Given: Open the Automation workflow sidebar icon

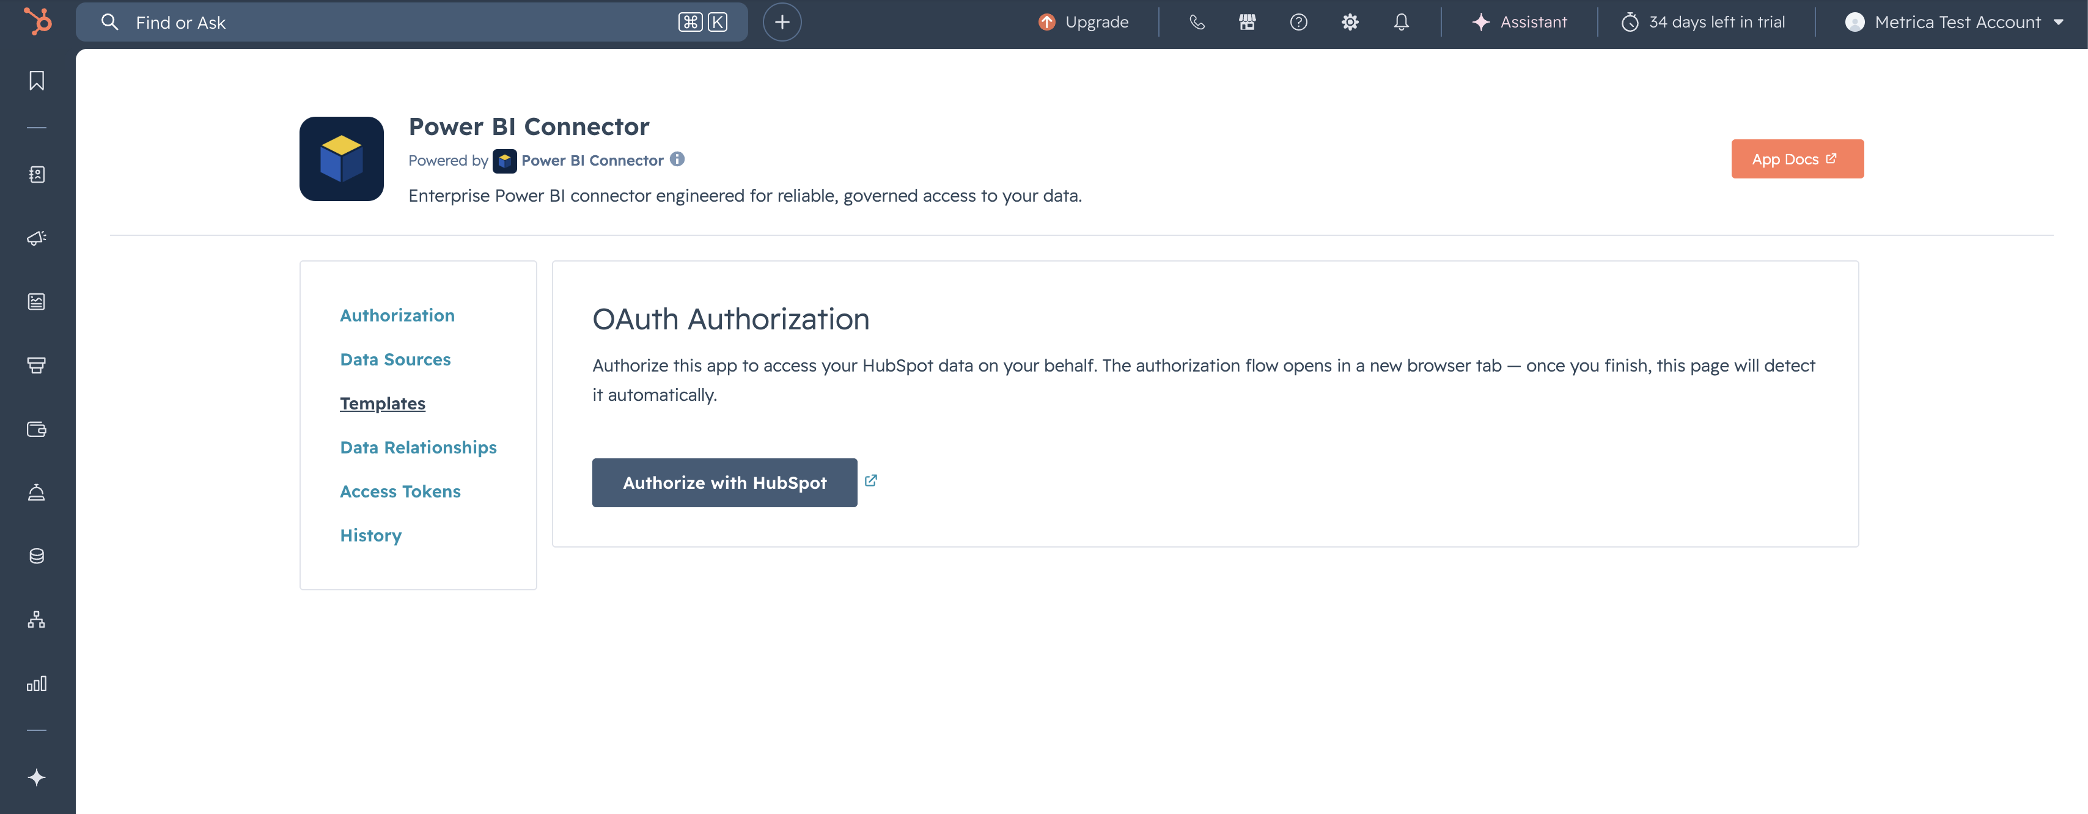Looking at the screenshot, I should click(37, 620).
